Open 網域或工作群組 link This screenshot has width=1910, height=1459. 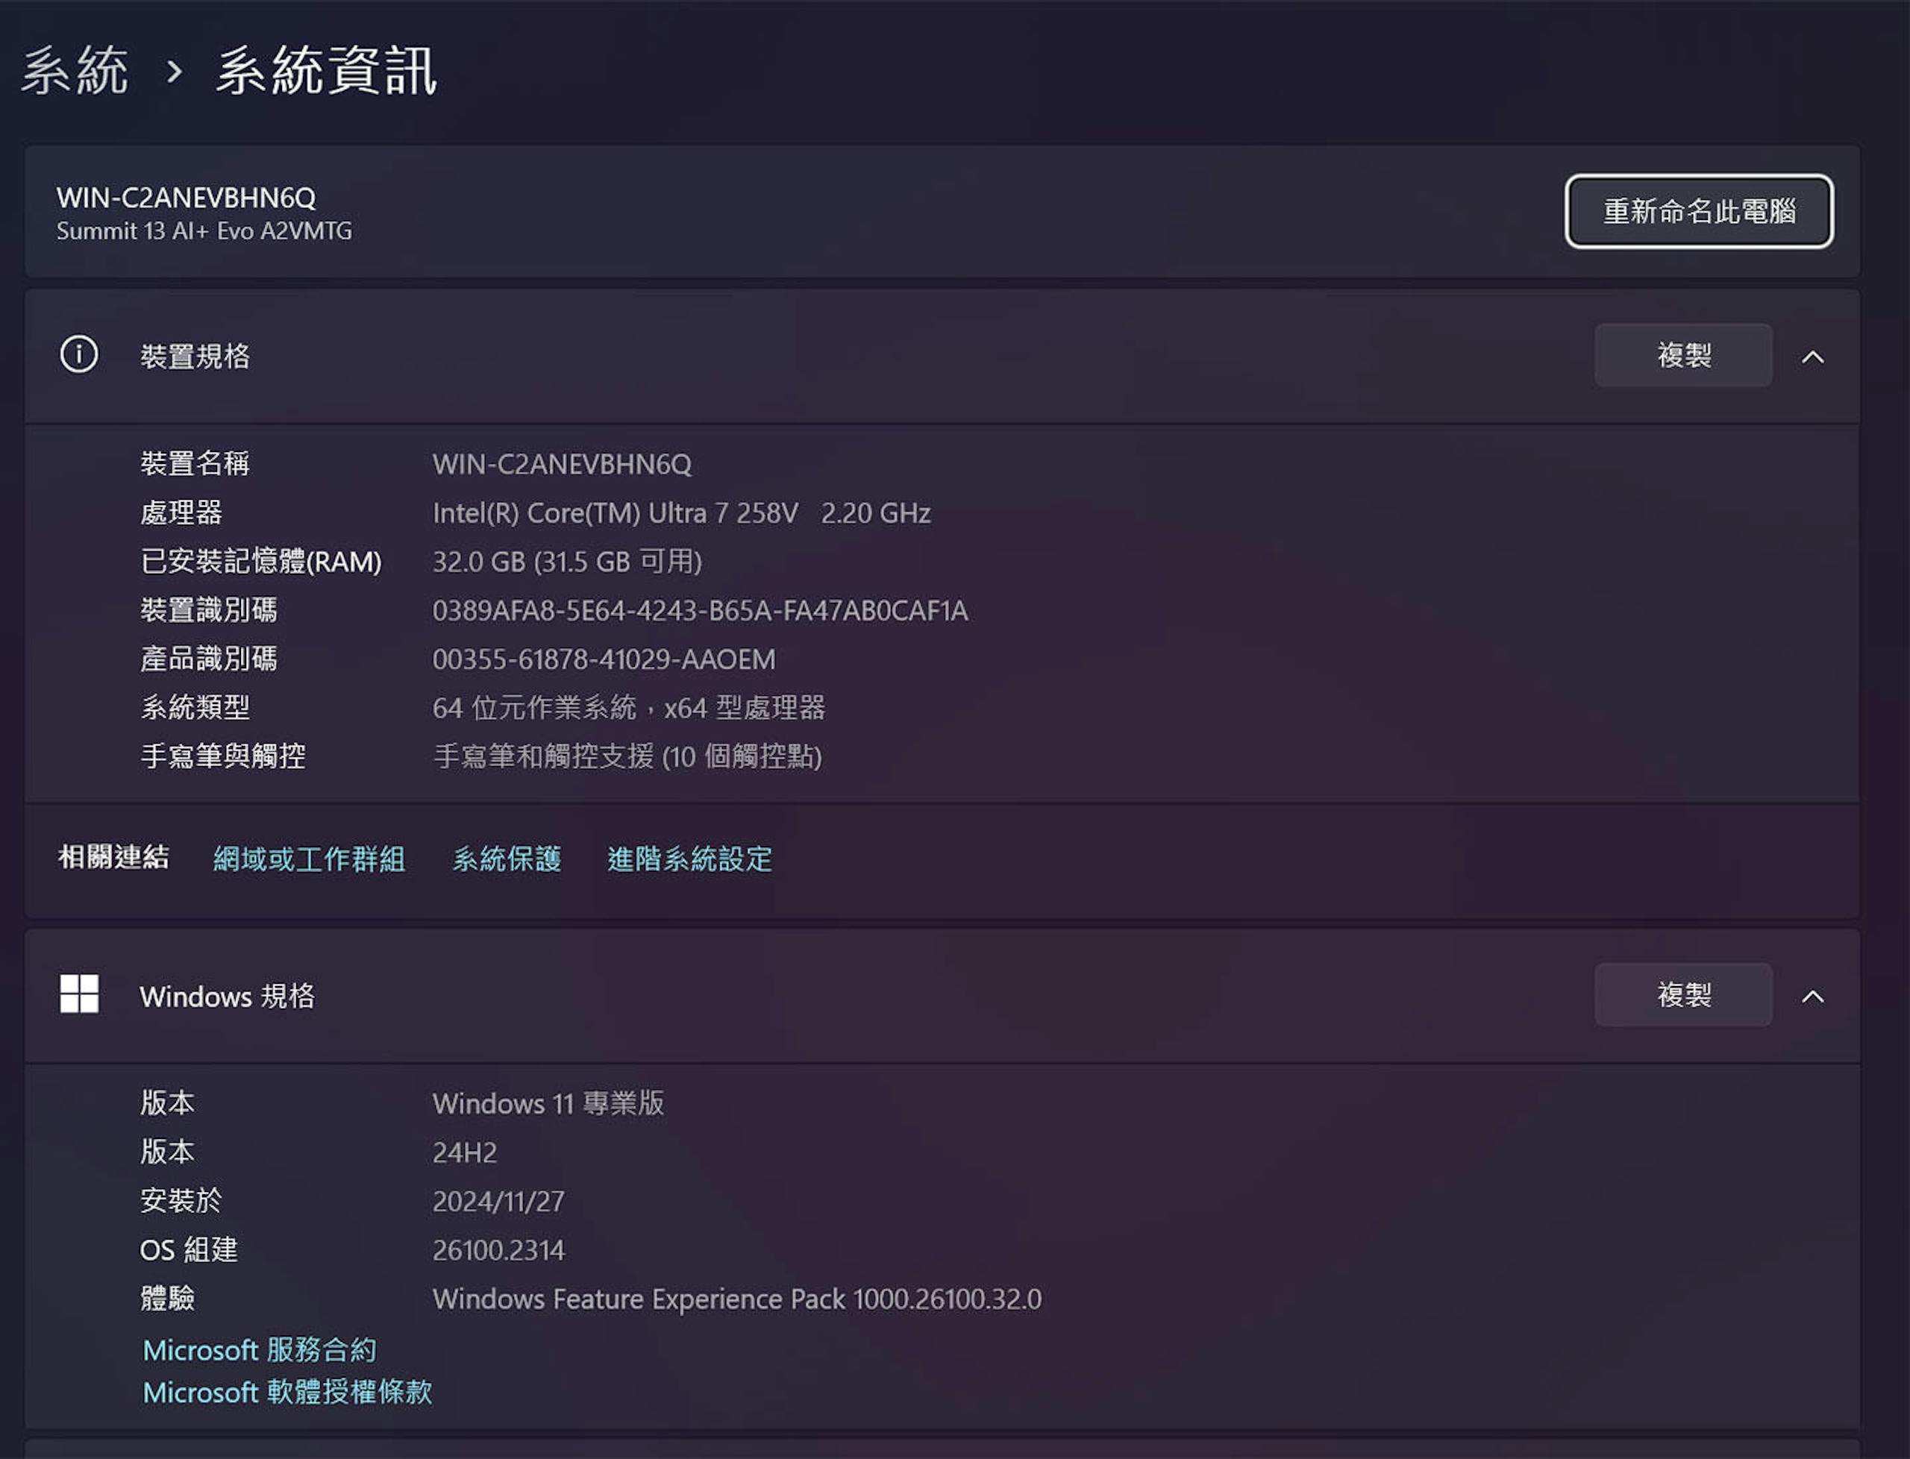point(309,859)
